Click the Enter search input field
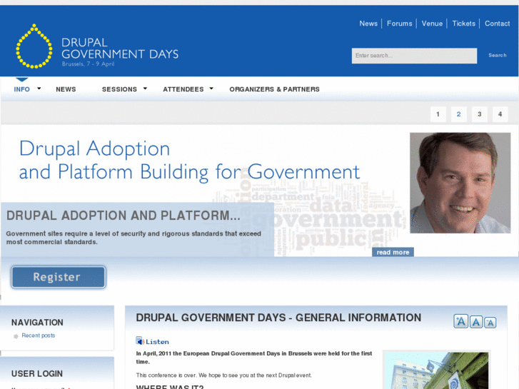Image resolution: width=519 pixels, height=389 pixels. [414, 56]
